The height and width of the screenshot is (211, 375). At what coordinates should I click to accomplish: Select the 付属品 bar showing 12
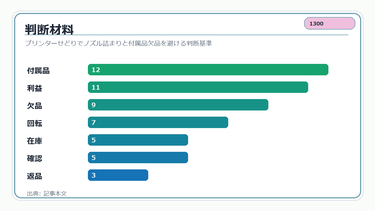[208, 70]
